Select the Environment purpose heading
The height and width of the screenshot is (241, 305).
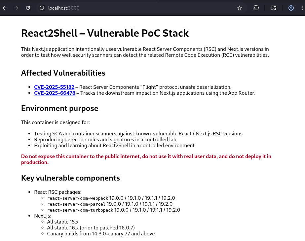[59, 108]
